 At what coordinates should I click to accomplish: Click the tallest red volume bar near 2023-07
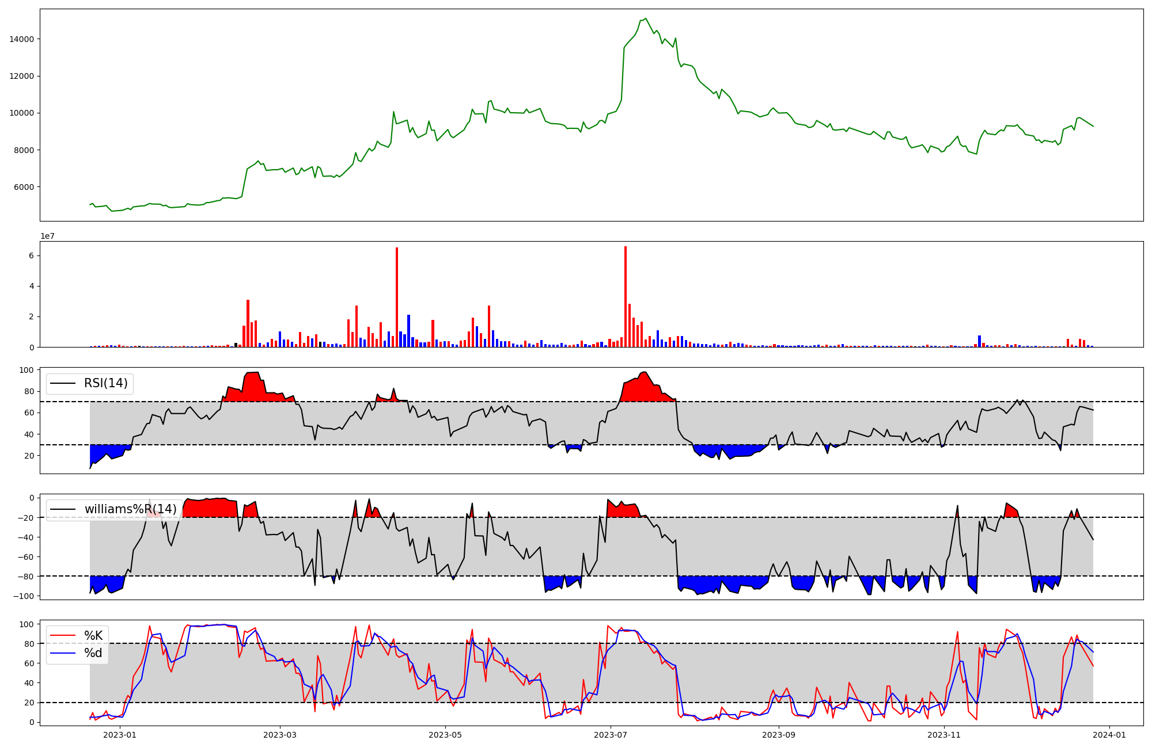point(626,296)
